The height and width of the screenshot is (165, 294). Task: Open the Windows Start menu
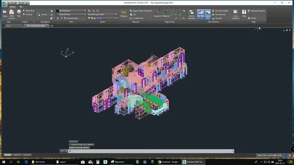[4, 162]
